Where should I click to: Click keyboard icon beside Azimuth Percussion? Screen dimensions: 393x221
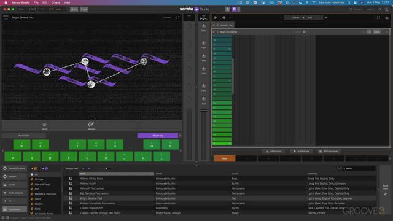coord(71,188)
